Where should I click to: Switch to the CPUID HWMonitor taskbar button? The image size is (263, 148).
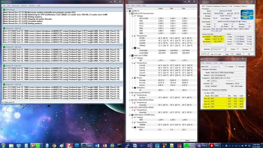pyautogui.click(x=215, y=145)
